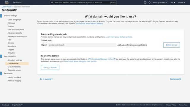Click the search magnifier icon
This screenshot has height=107, width=190.
(x=52, y=2)
